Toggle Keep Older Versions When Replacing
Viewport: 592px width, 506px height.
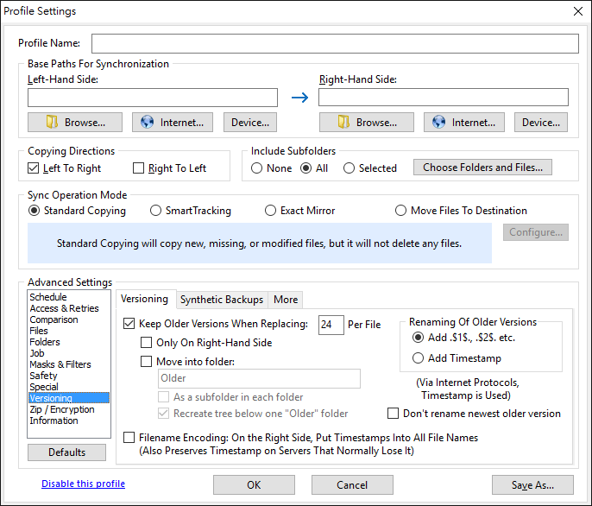coord(129,325)
